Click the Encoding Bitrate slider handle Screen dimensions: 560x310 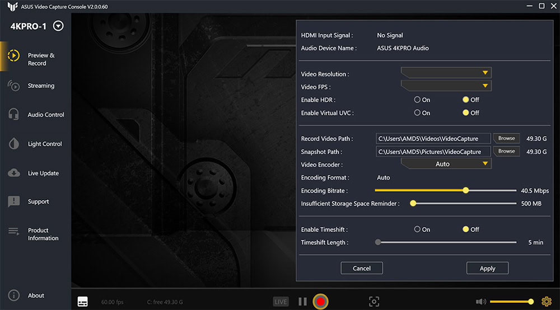(x=465, y=191)
